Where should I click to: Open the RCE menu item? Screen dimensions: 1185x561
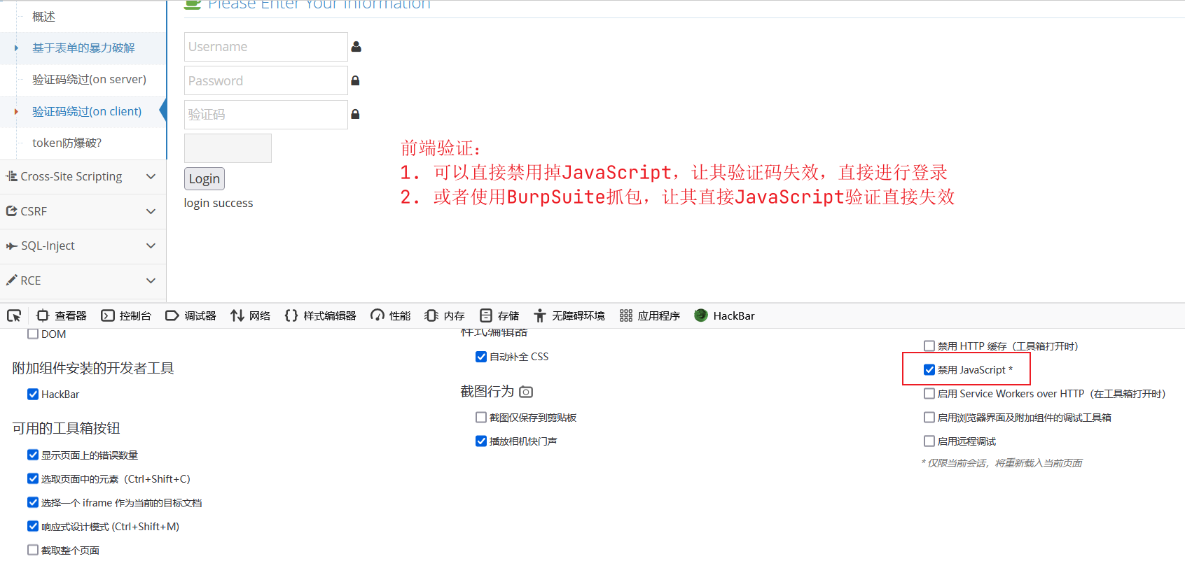(83, 280)
